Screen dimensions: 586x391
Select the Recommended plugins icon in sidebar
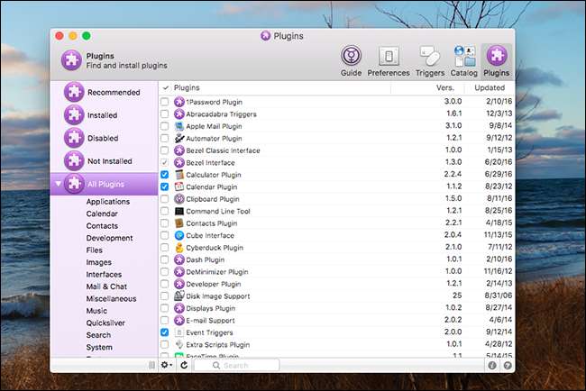[74, 92]
